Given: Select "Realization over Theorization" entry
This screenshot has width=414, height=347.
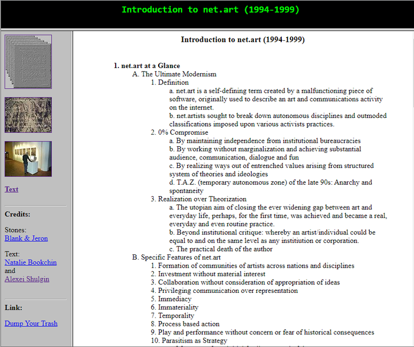Looking at the screenshot, I should coord(202,199).
